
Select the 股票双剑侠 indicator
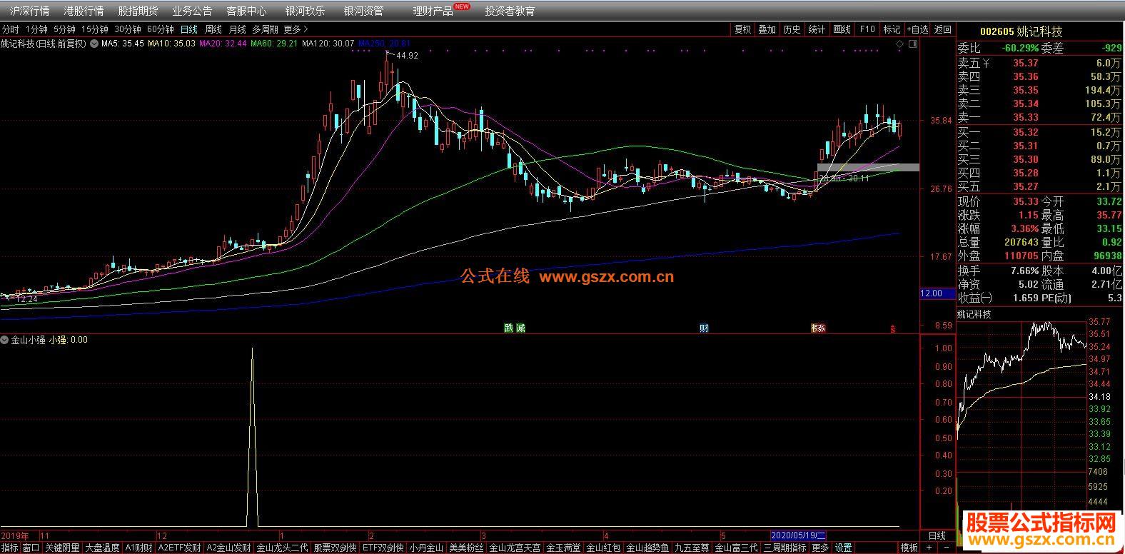336,548
